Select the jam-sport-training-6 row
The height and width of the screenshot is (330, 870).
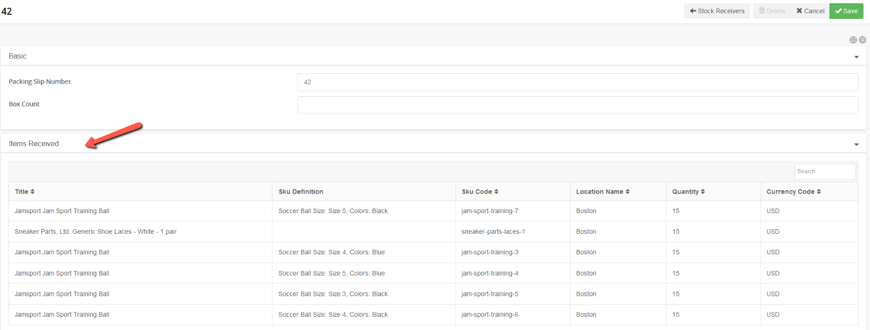point(434,315)
